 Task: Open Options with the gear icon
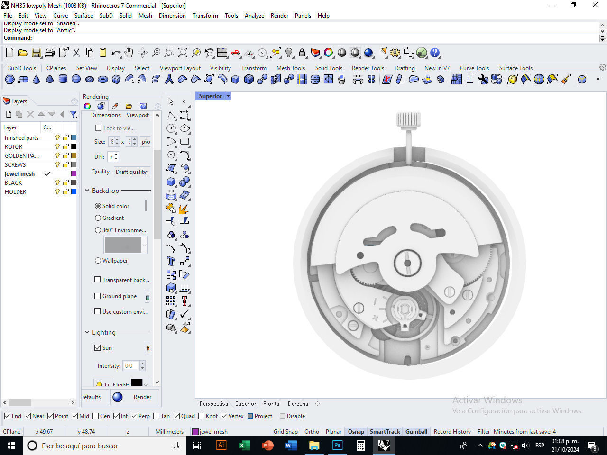pos(395,53)
